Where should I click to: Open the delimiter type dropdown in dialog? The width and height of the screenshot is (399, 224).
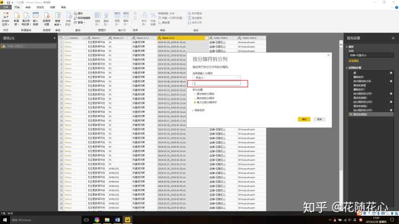tap(216, 78)
